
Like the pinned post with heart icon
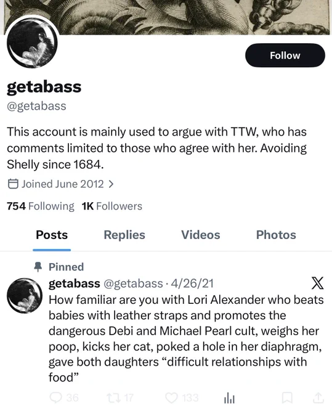click(x=171, y=397)
